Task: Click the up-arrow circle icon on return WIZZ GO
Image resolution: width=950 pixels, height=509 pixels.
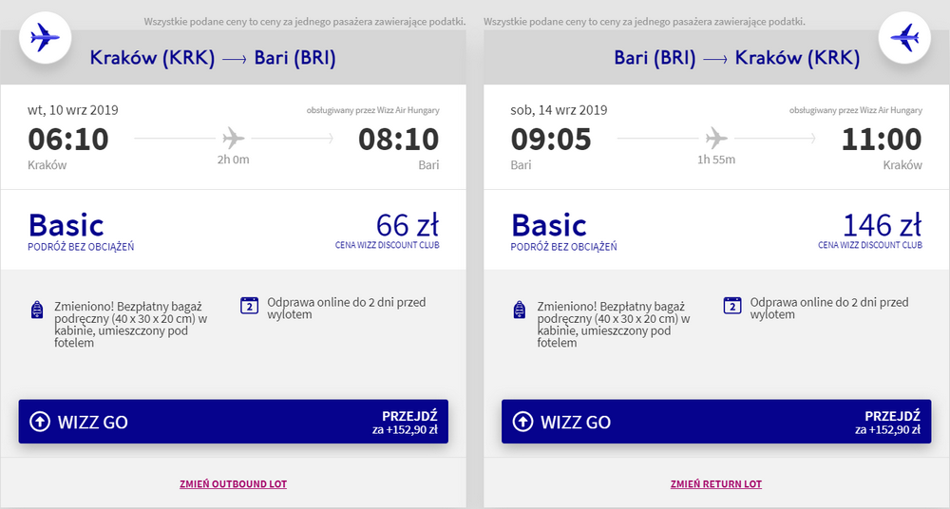Action: coord(522,422)
